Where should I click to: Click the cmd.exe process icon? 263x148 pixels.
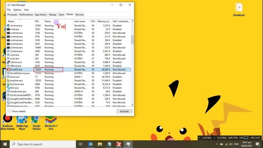click(x=8, y=29)
